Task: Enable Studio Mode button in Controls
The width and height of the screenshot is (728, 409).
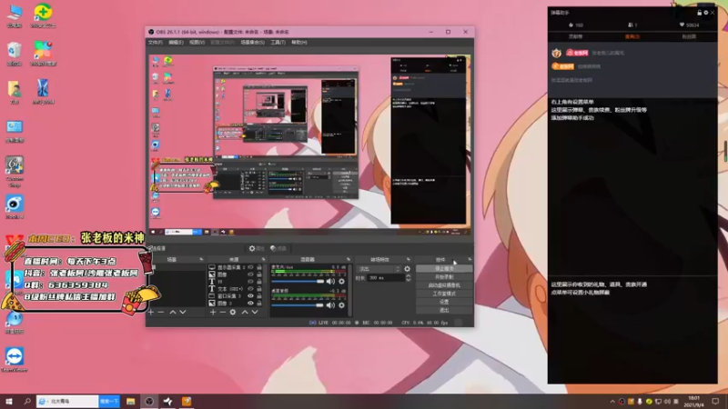Action: tap(444, 294)
